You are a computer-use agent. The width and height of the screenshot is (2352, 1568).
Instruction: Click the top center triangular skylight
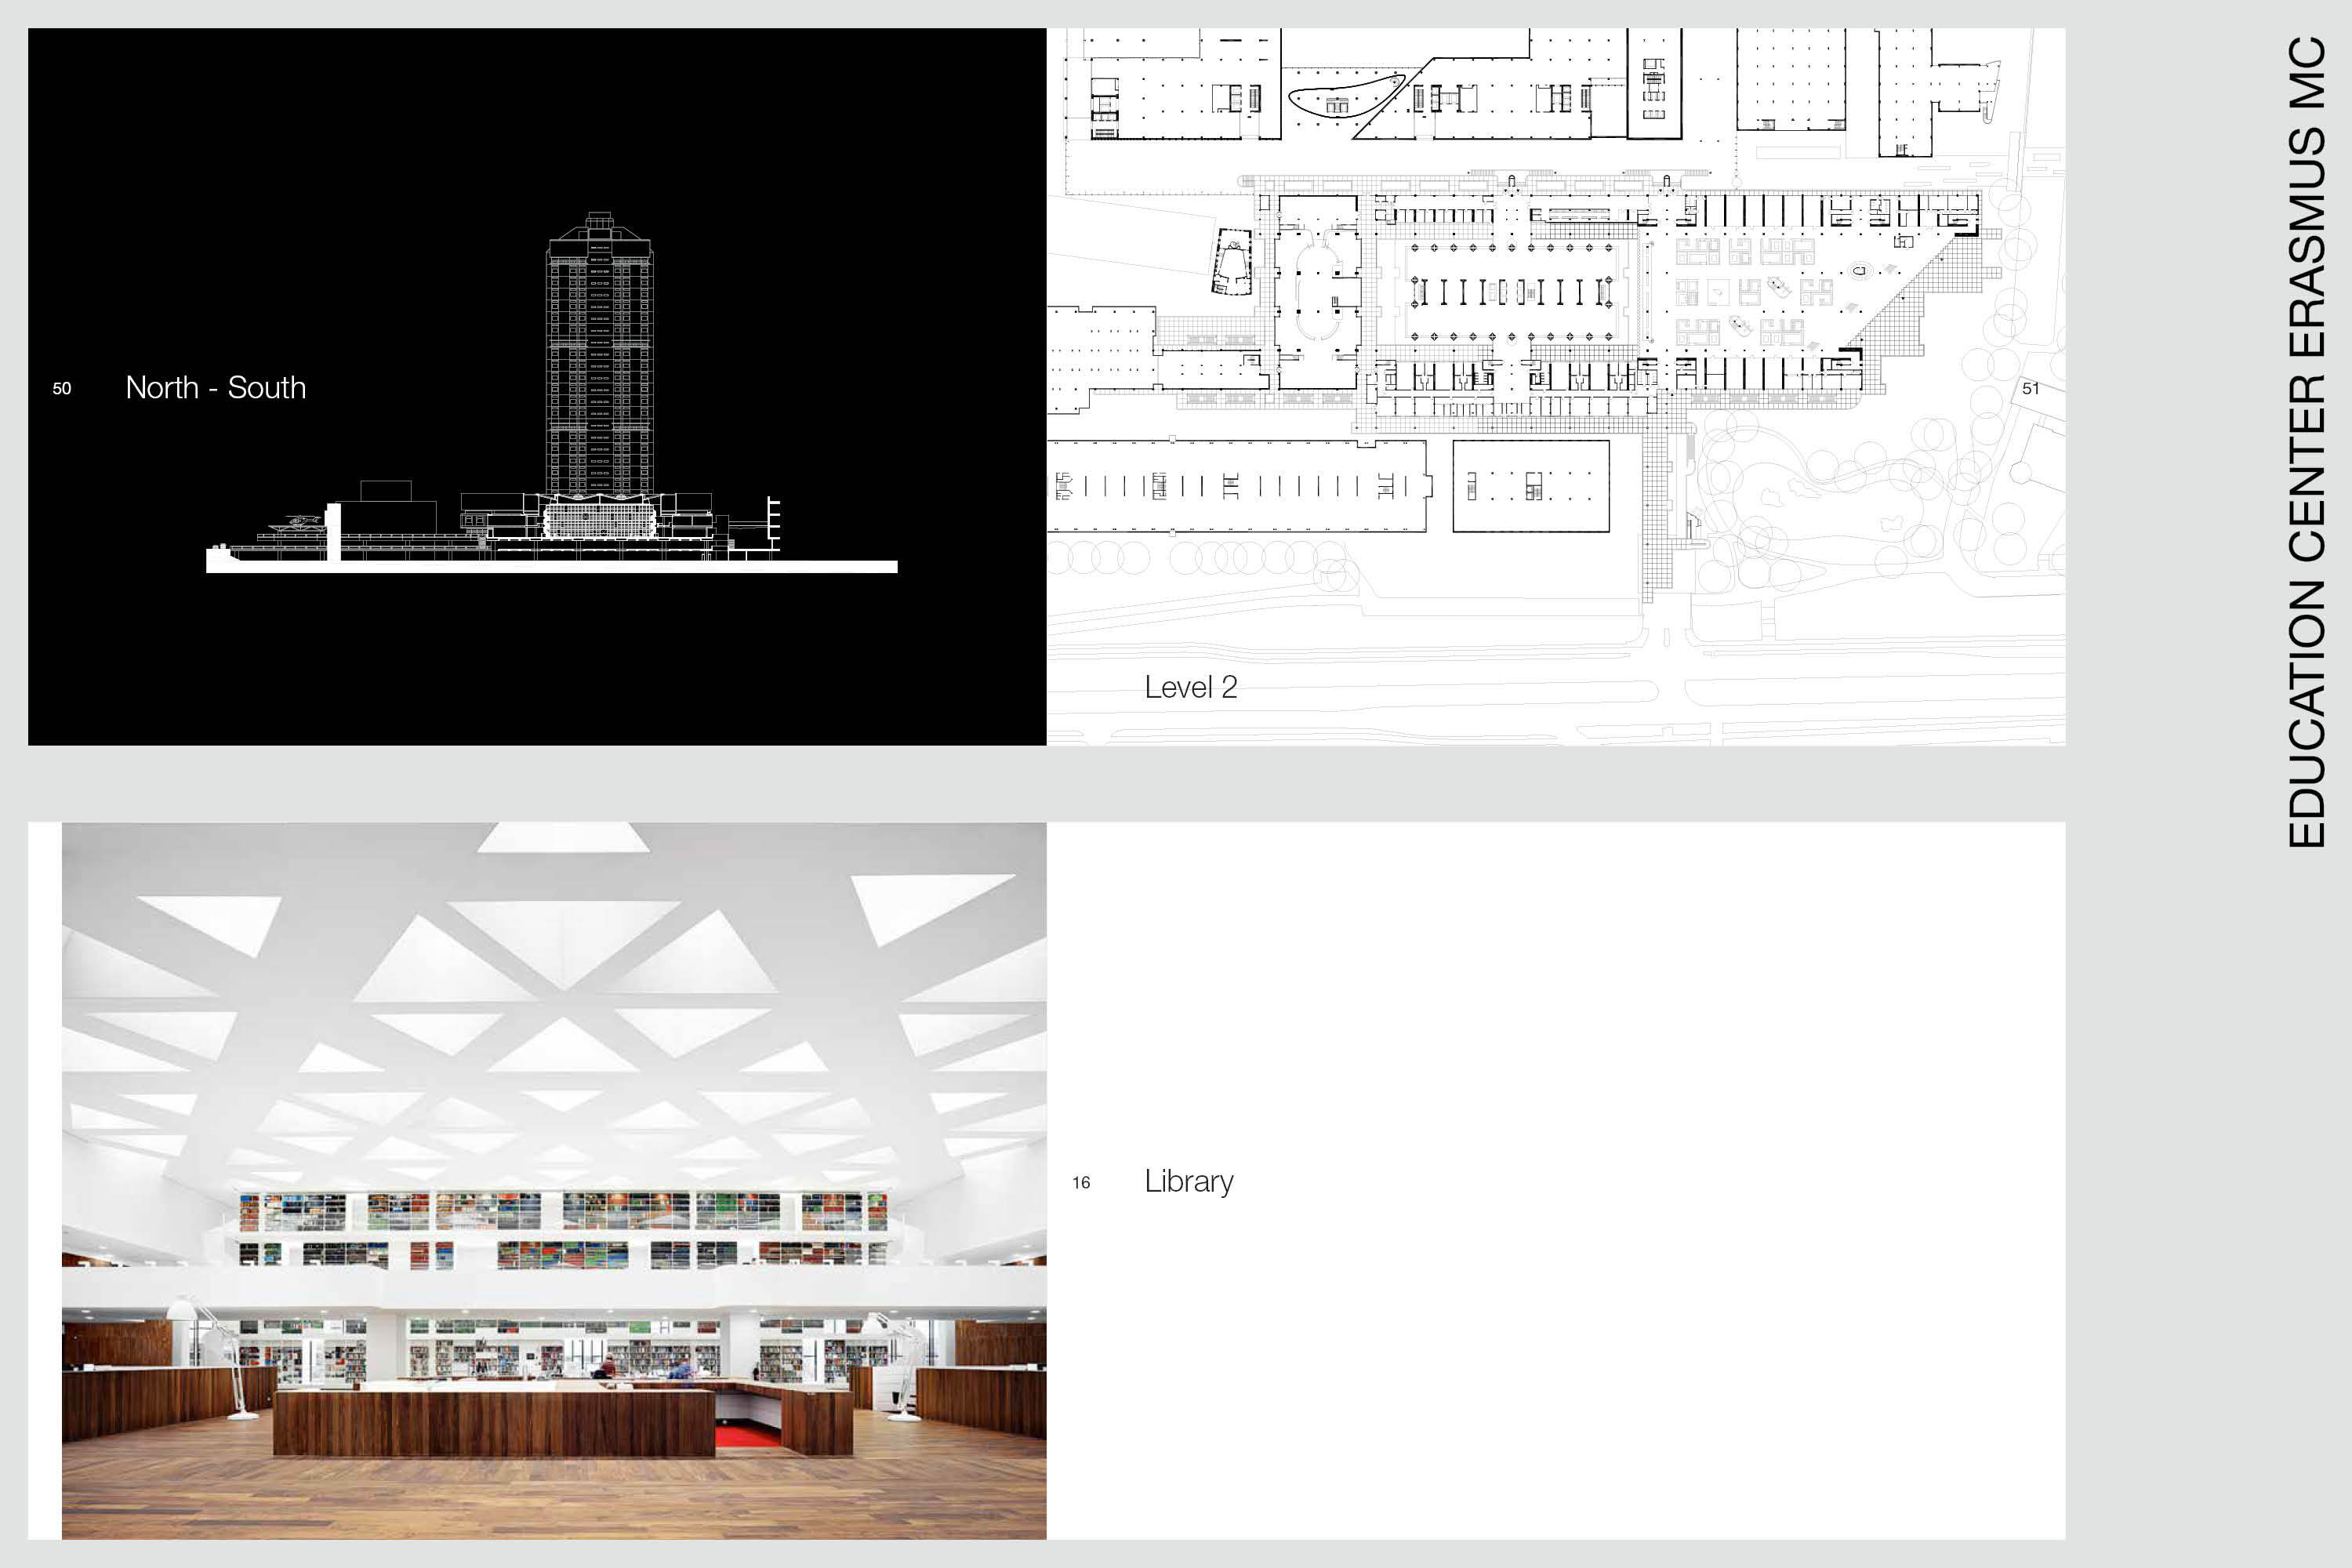click(x=563, y=837)
